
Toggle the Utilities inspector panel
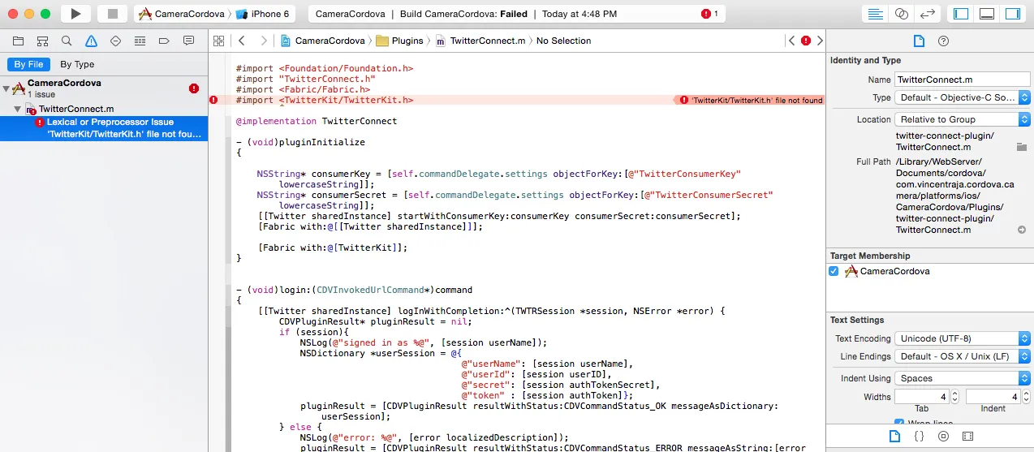[1012, 14]
